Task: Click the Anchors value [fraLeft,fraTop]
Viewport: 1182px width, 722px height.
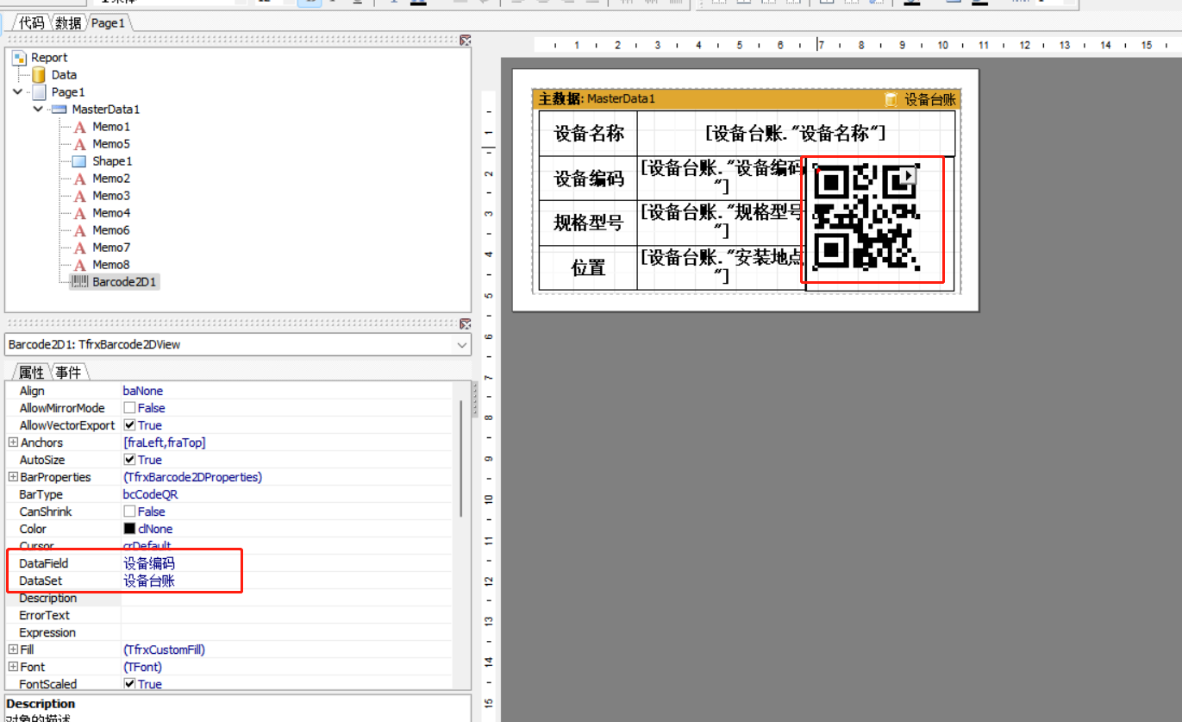Action: click(165, 443)
